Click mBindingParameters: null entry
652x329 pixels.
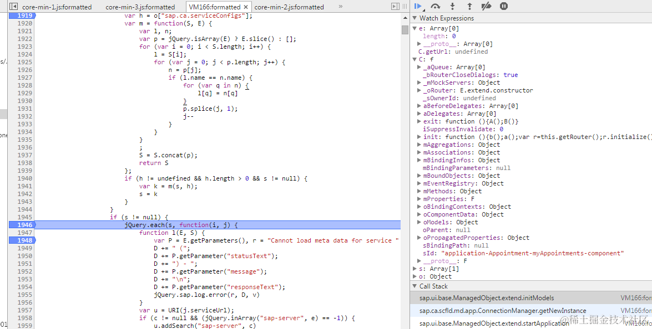coord(467,168)
